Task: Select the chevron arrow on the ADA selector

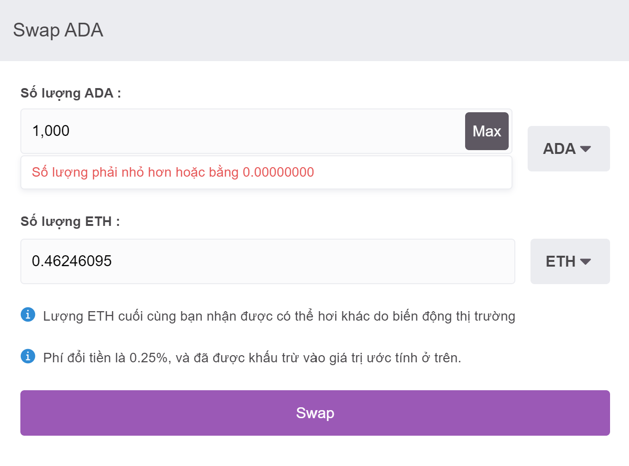Action: 586,149
